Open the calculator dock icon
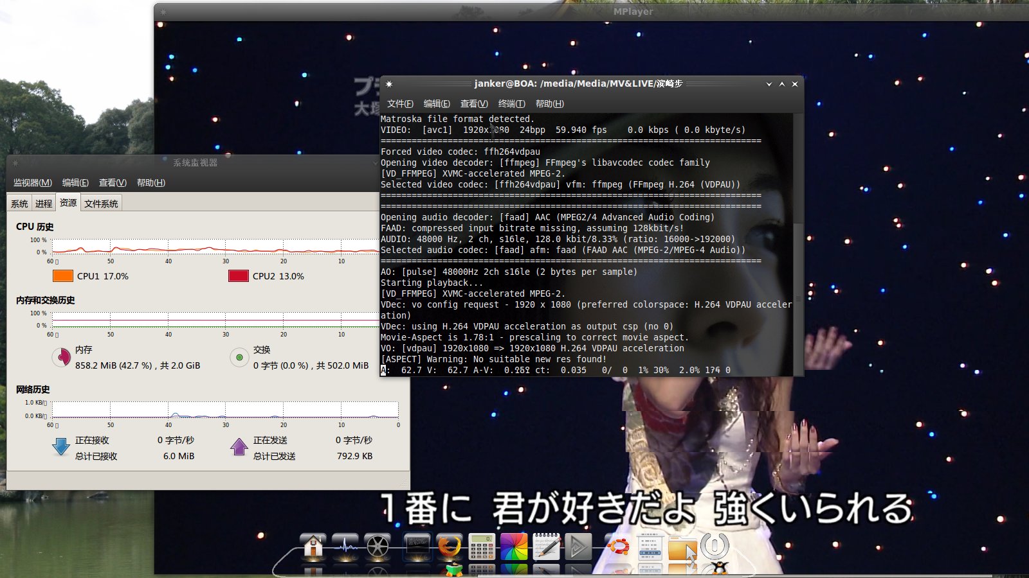This screenshot has height=578, width=1029. (x=482, y=547)
